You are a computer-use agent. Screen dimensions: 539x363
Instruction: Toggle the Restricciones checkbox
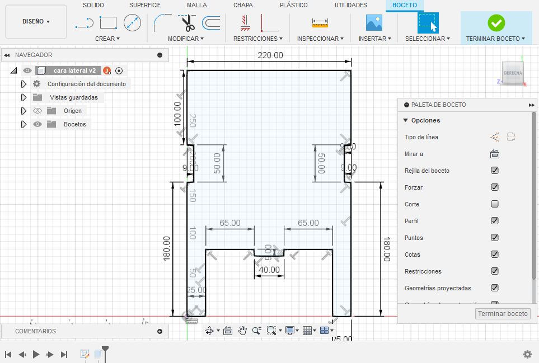click(x=495, y=271)
